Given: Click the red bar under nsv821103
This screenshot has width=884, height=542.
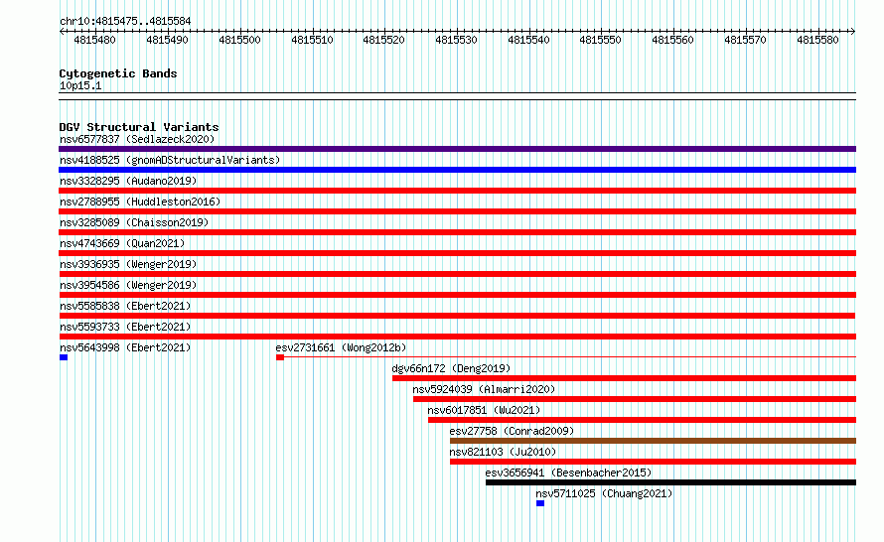Looking at the screenshot, I should click(x=653, y=462).
